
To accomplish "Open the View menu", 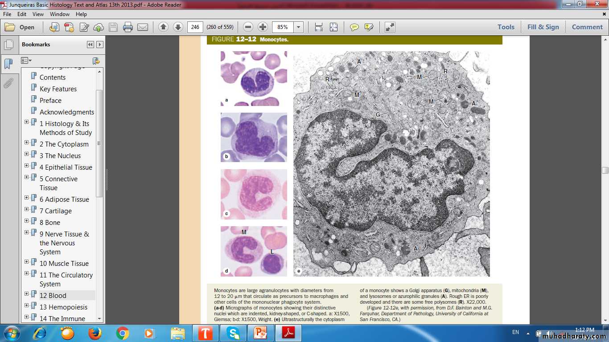I will (38, 14).
